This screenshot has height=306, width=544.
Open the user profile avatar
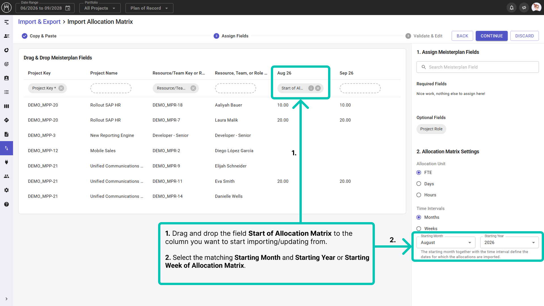point(536,7)
